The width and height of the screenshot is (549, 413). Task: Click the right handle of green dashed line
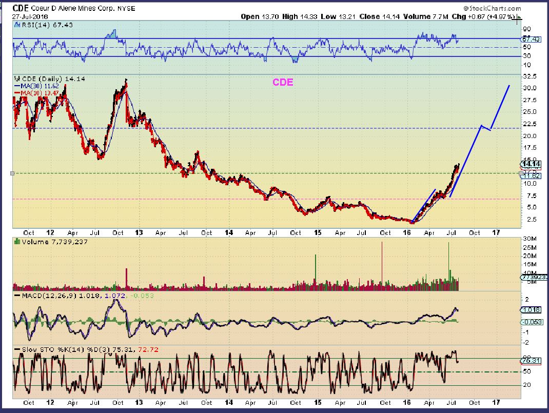521,173
